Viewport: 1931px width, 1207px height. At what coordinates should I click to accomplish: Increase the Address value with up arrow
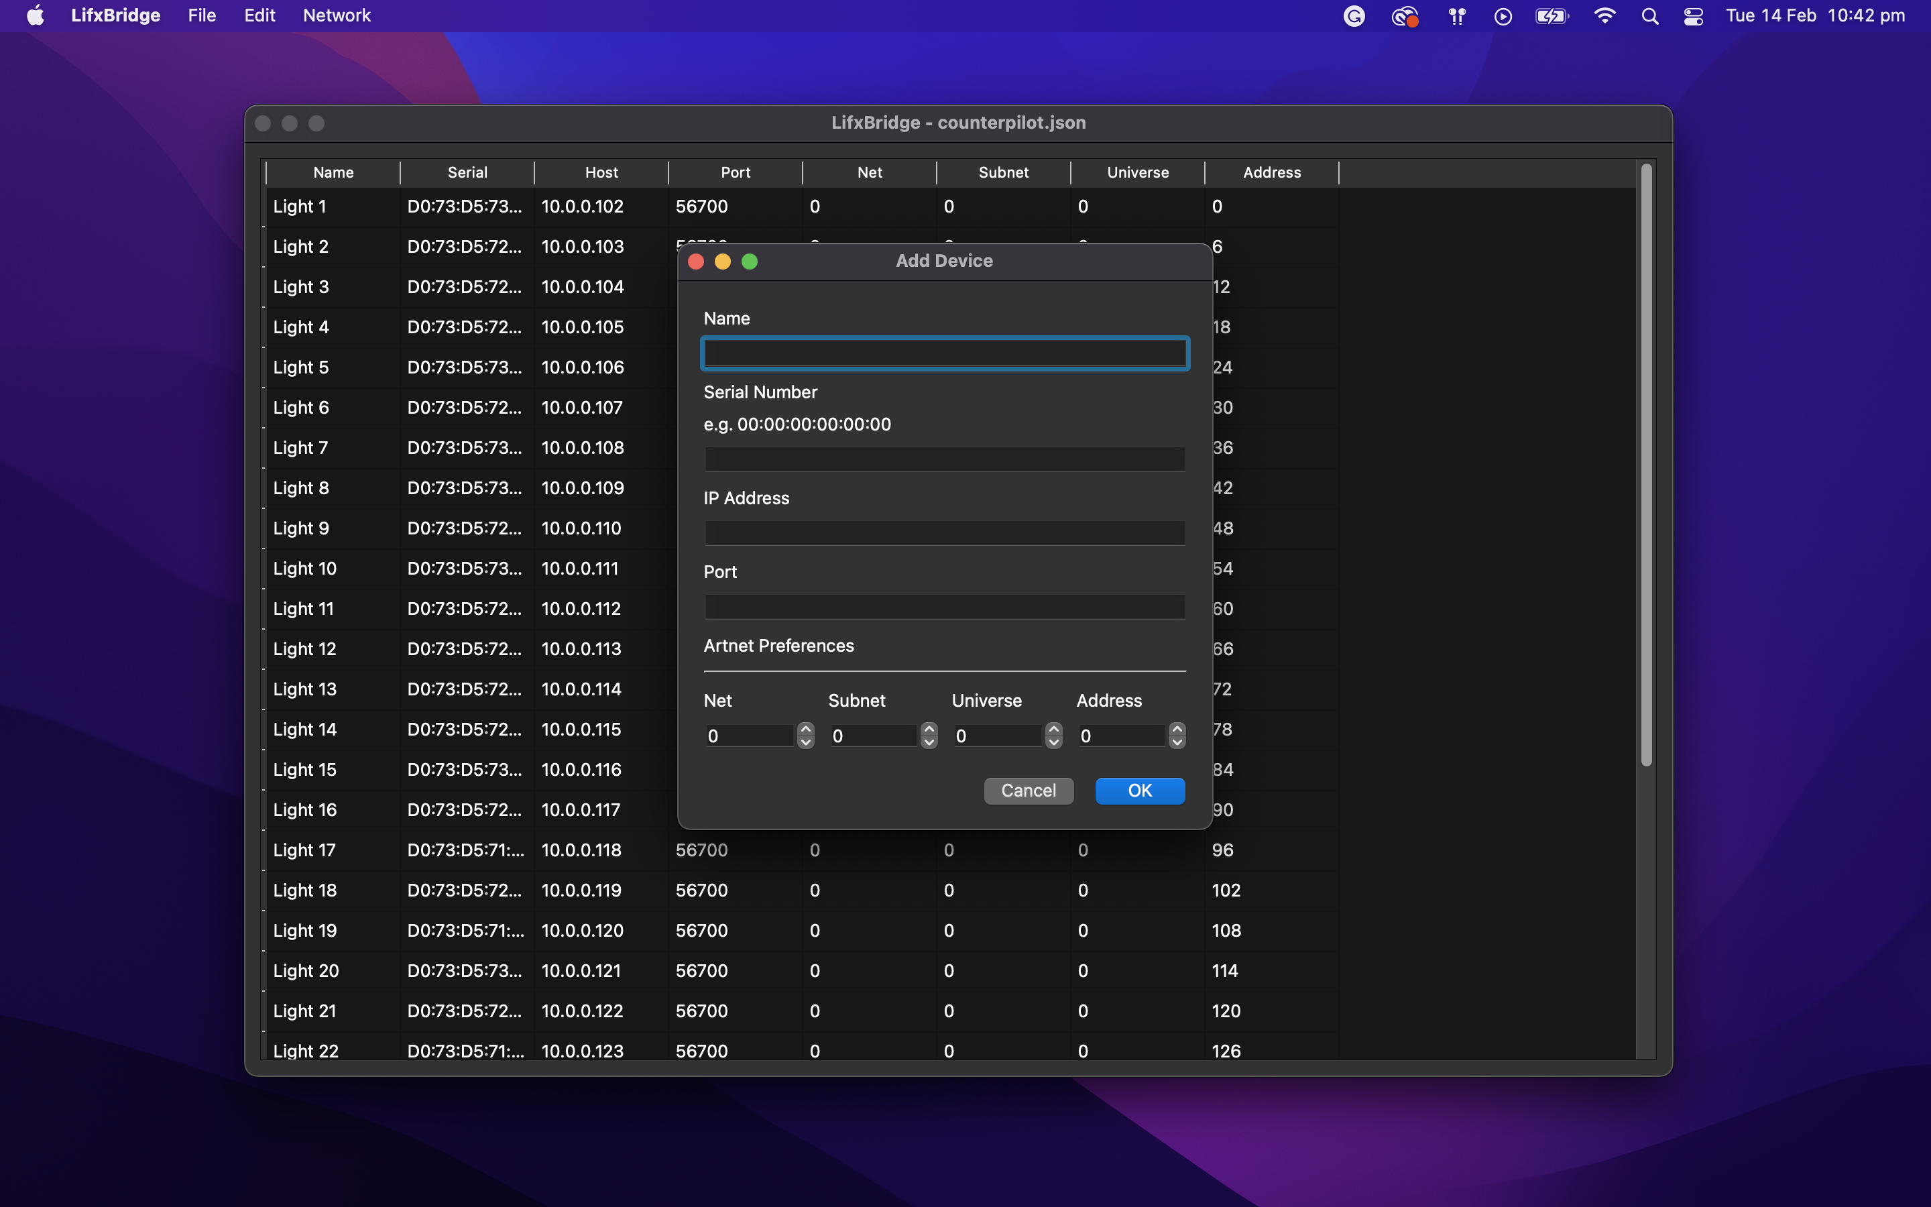(1177, 729)
